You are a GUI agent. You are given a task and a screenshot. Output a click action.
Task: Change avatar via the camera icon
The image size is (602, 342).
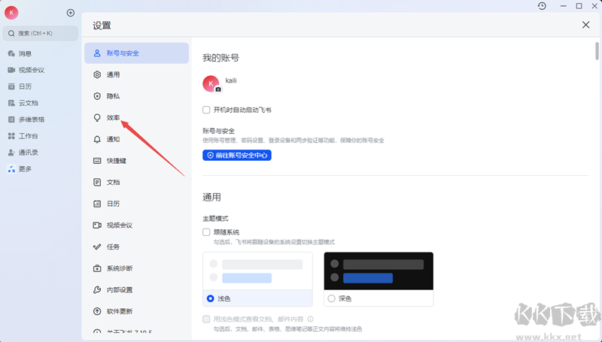click(218, 89)
